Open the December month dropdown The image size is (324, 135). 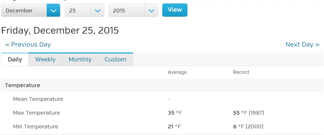click(24, 11)
